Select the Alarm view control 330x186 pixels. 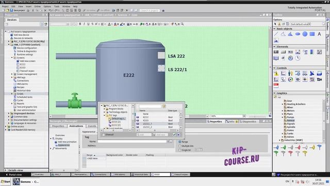276,73
